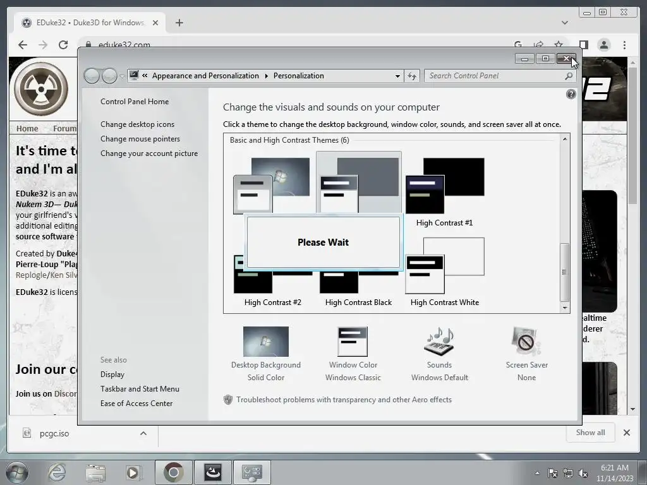Open the Home menu on EDuke32 site
The height and width of the screenshot is (485, 647).
(x=27, y=128)
